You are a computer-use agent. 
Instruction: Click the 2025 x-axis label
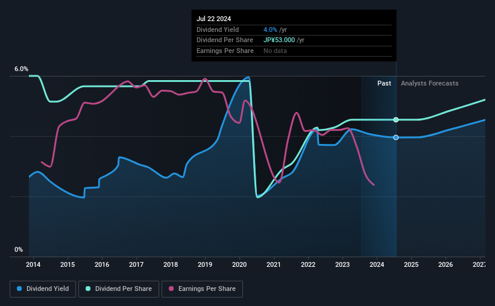(x=411, y=264)
